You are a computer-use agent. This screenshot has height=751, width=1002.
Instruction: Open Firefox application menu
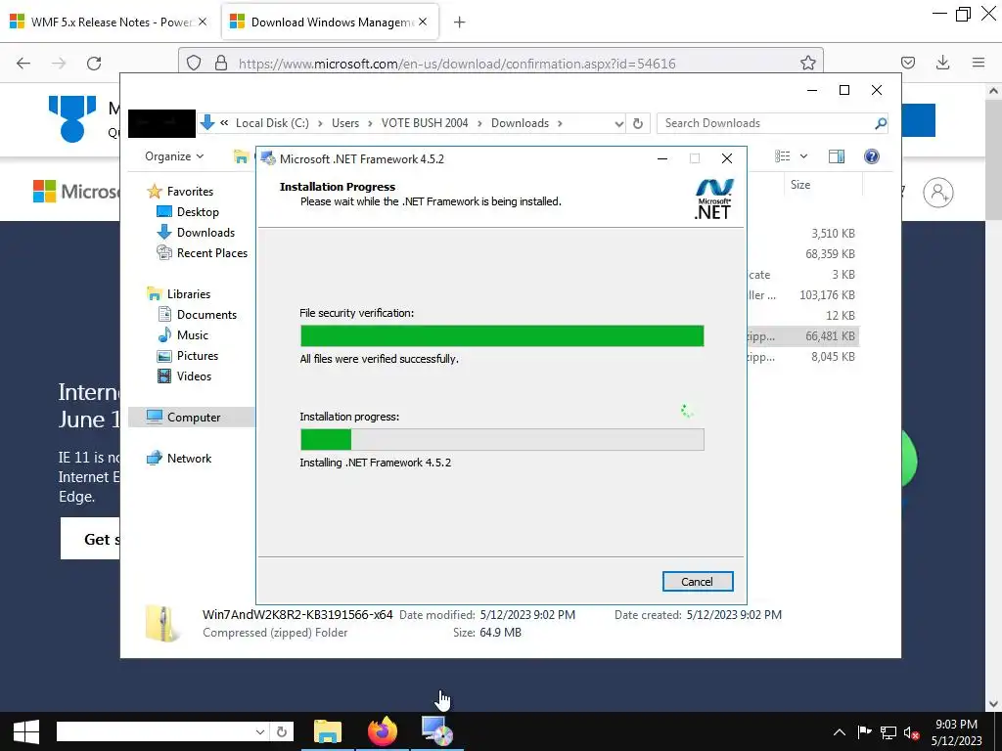(x=979, y=63)
